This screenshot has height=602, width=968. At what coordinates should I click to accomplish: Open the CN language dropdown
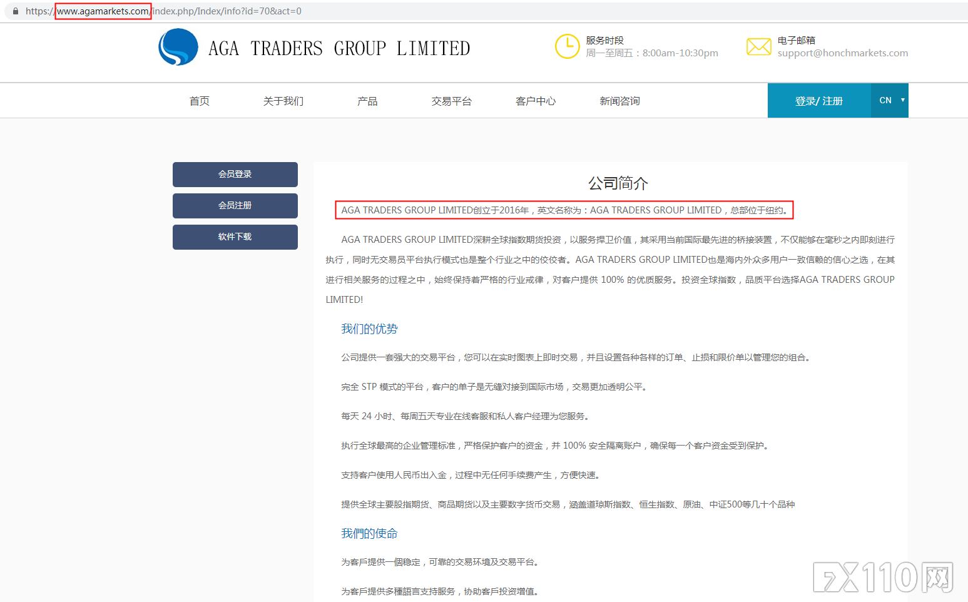(889, 100)
